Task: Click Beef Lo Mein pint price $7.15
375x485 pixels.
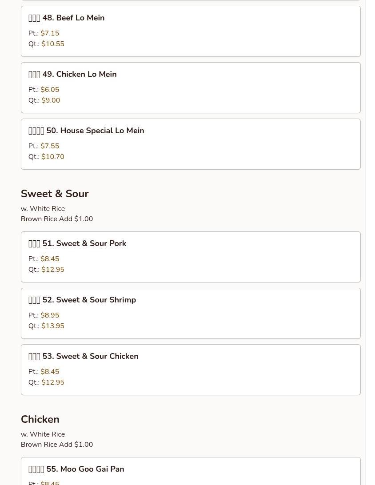Action: [50, 33]
